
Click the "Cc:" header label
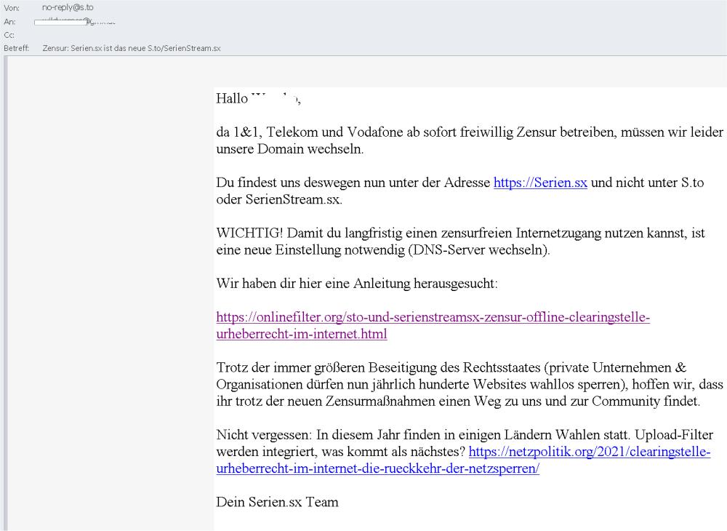pos(9,35)
